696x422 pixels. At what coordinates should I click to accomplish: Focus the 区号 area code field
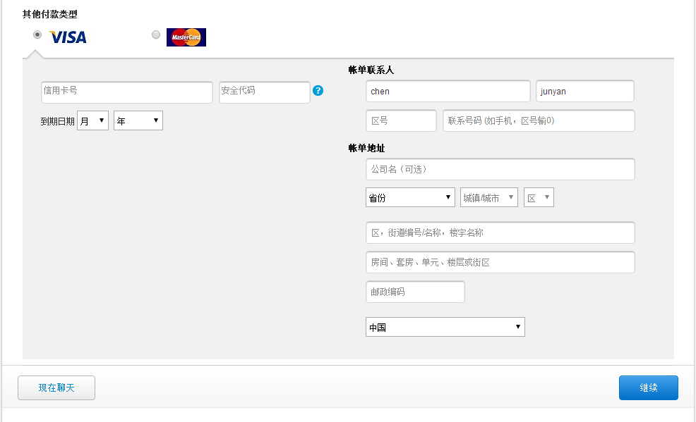401,120
